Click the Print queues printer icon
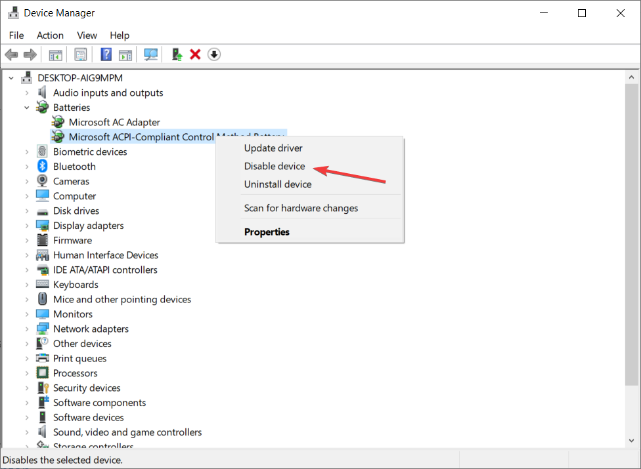 click(x=43, y=358)
